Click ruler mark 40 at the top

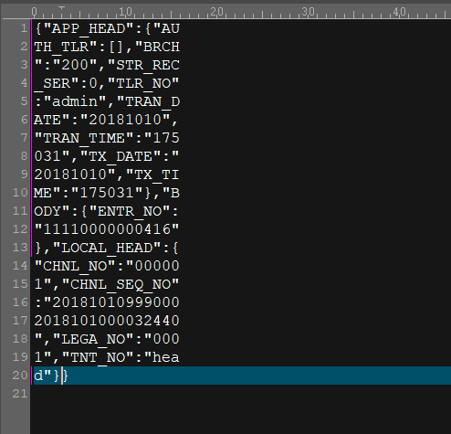pyautogui.click(x=399, y=12)
